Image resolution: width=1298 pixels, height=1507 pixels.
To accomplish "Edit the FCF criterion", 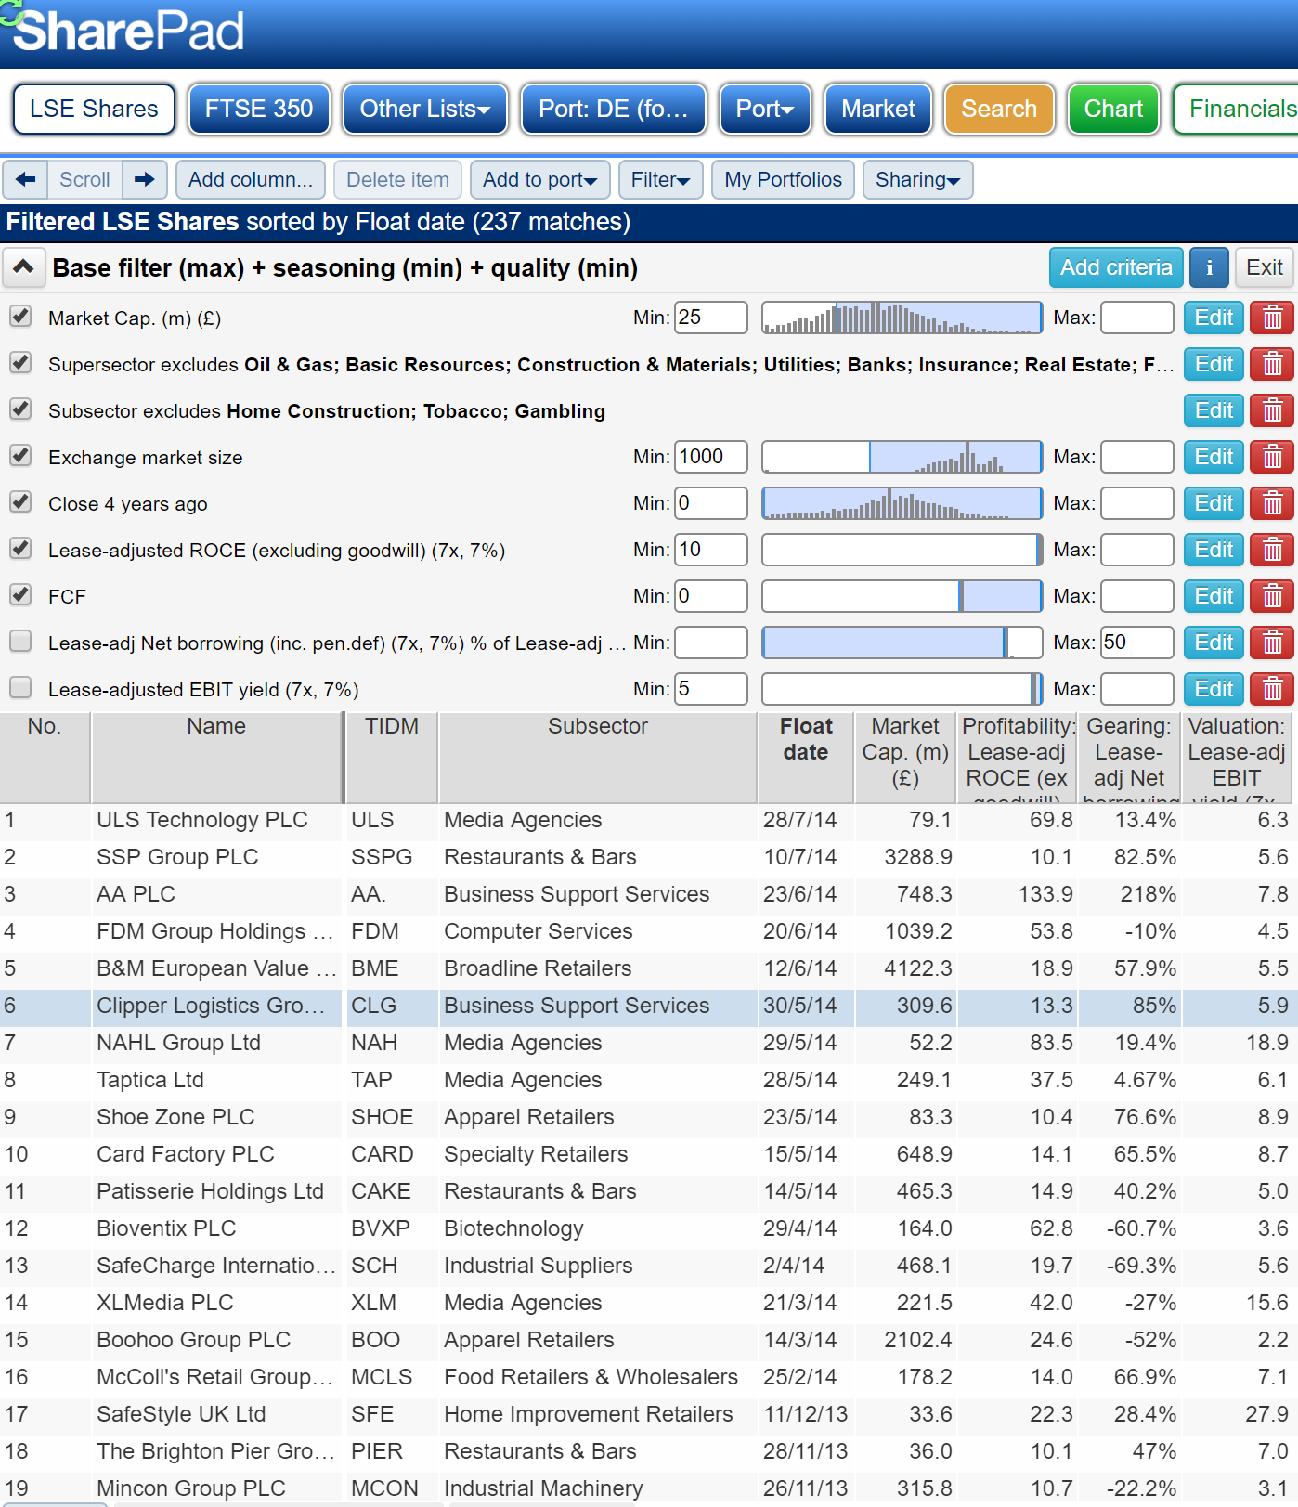I will 1214,596.
